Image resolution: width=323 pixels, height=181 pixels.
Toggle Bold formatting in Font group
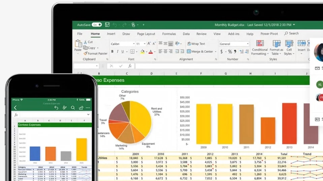click(x=112, y=52)
